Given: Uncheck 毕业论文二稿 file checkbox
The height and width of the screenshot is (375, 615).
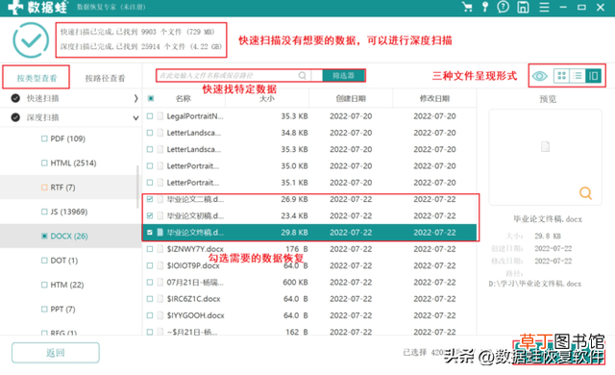Looking at the screenshot, I should tap(150, 199).
